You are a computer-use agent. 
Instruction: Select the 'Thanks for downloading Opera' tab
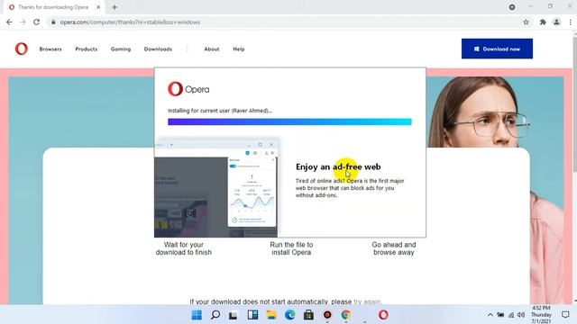click(x=54, y=7)
